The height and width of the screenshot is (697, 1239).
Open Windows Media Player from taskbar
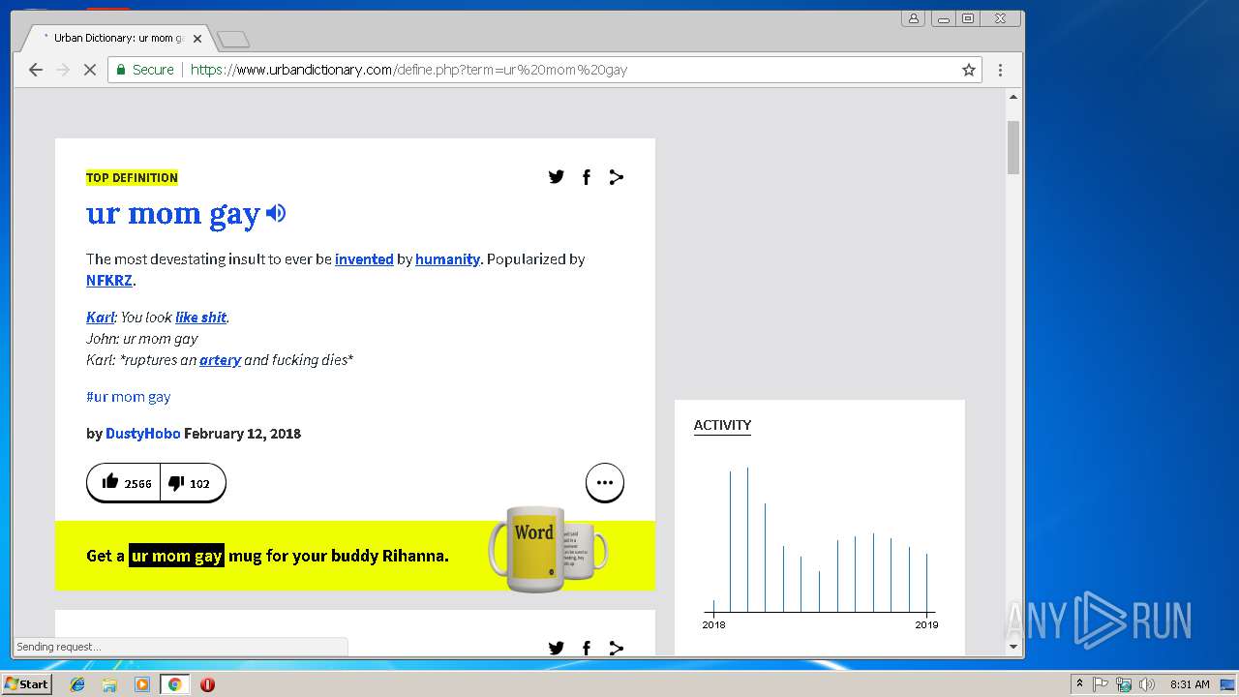point(142,684)
